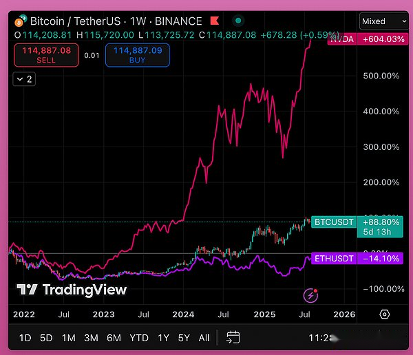
Task: Click the high price H115,720.00 value
Action: point(105,35)
